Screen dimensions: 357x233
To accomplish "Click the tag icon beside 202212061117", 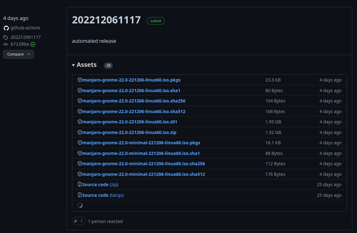I will click(x=6, y=37).
